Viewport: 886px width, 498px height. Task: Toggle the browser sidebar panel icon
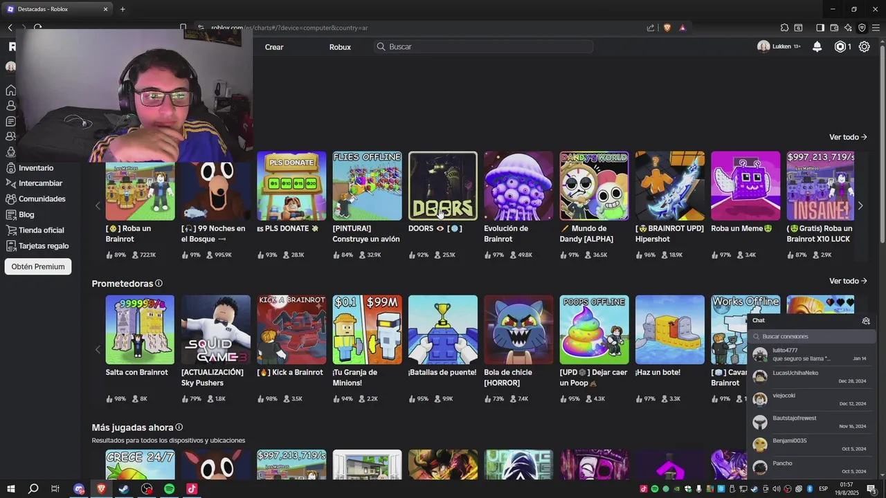coord(820,28)
